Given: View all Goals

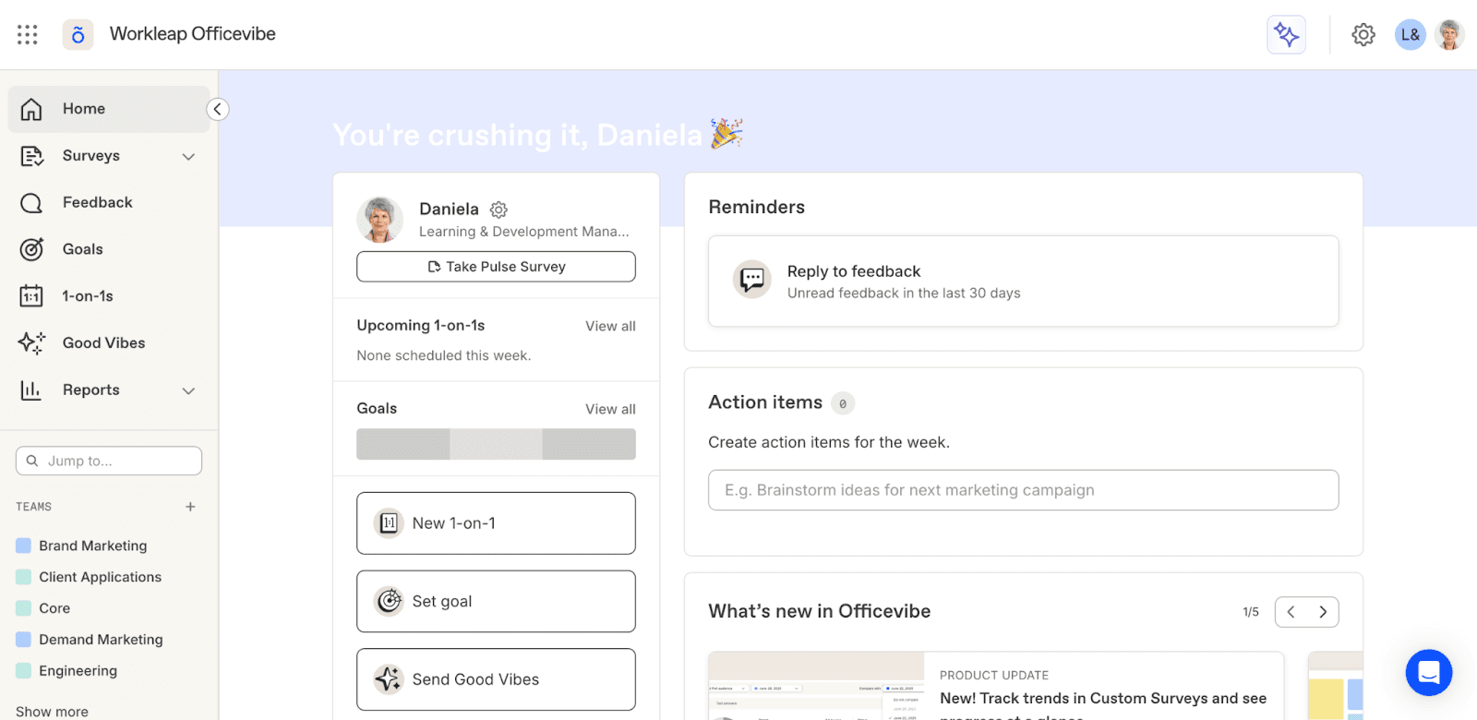Looking at the screenshot, I should click(610, 409).
